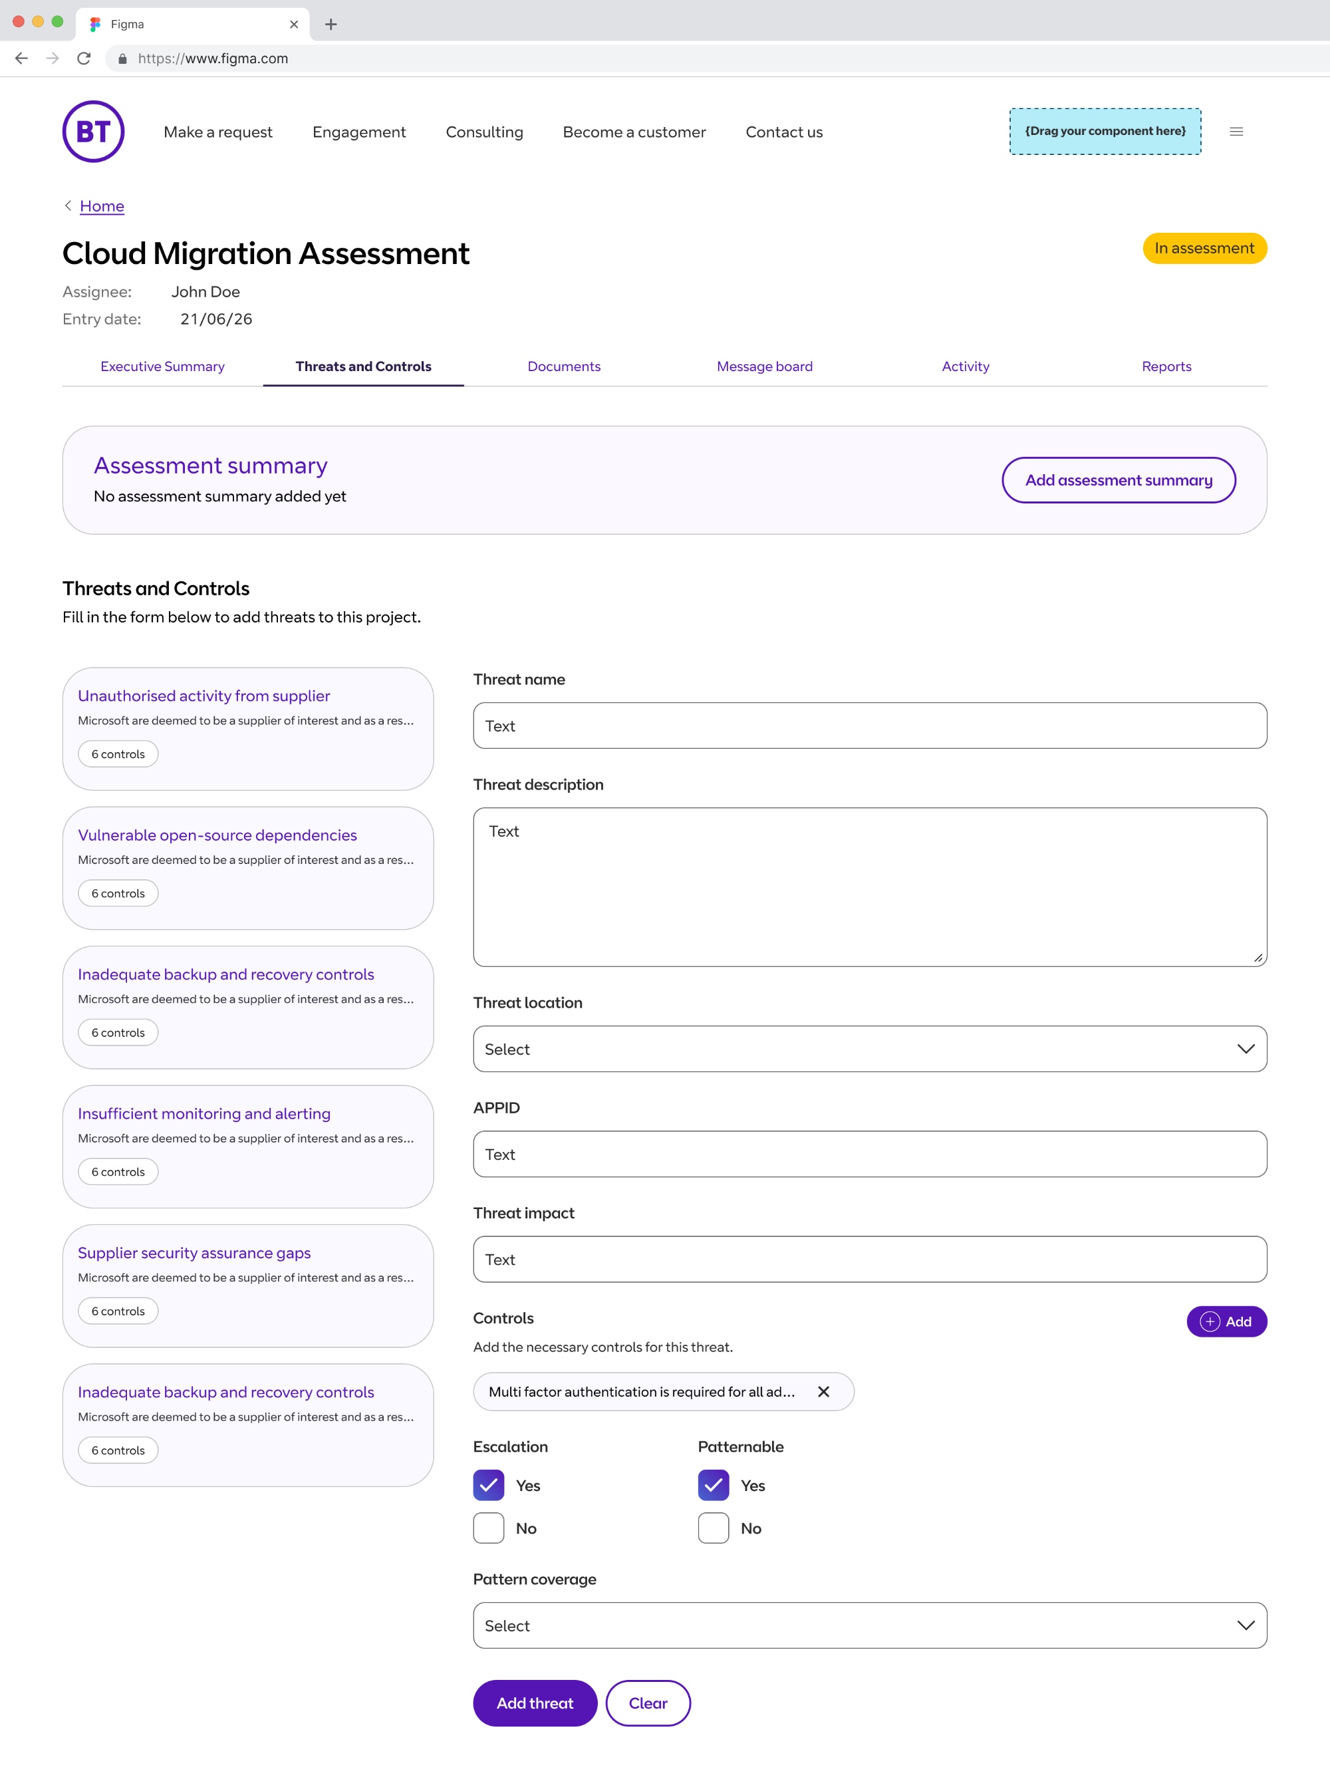The height and width of the screenshot is (1789, 1330).
Task: Click the back chevron beside Home
Action: click(68, 206)
